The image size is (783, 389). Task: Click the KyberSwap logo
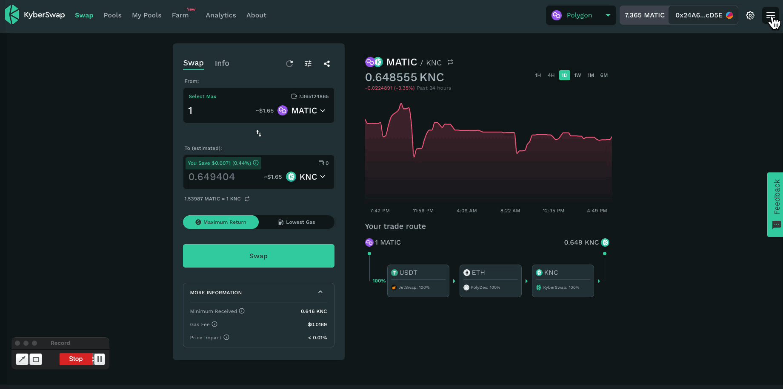pos(35,15)
